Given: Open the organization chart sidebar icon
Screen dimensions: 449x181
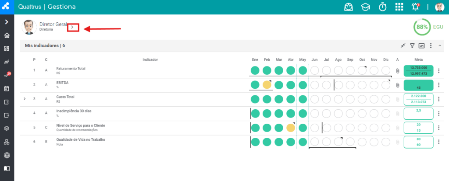Looking at the screenshot, I should click(7, 142).
